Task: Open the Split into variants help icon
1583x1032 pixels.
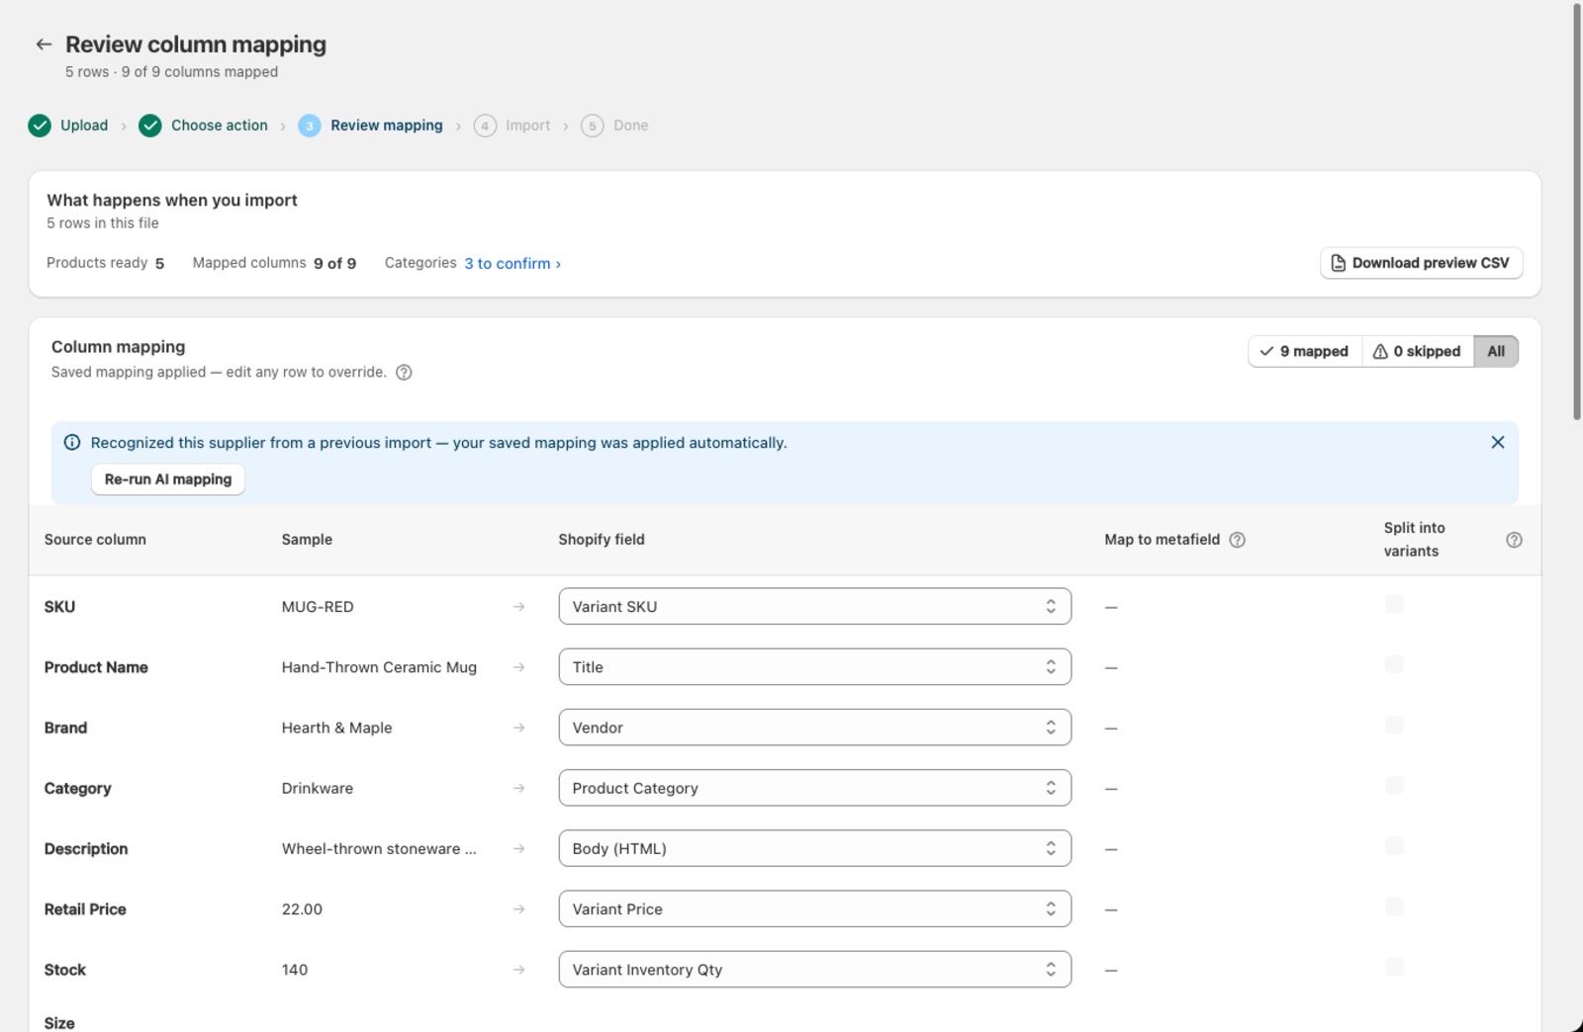Action: coord(1514,540)
